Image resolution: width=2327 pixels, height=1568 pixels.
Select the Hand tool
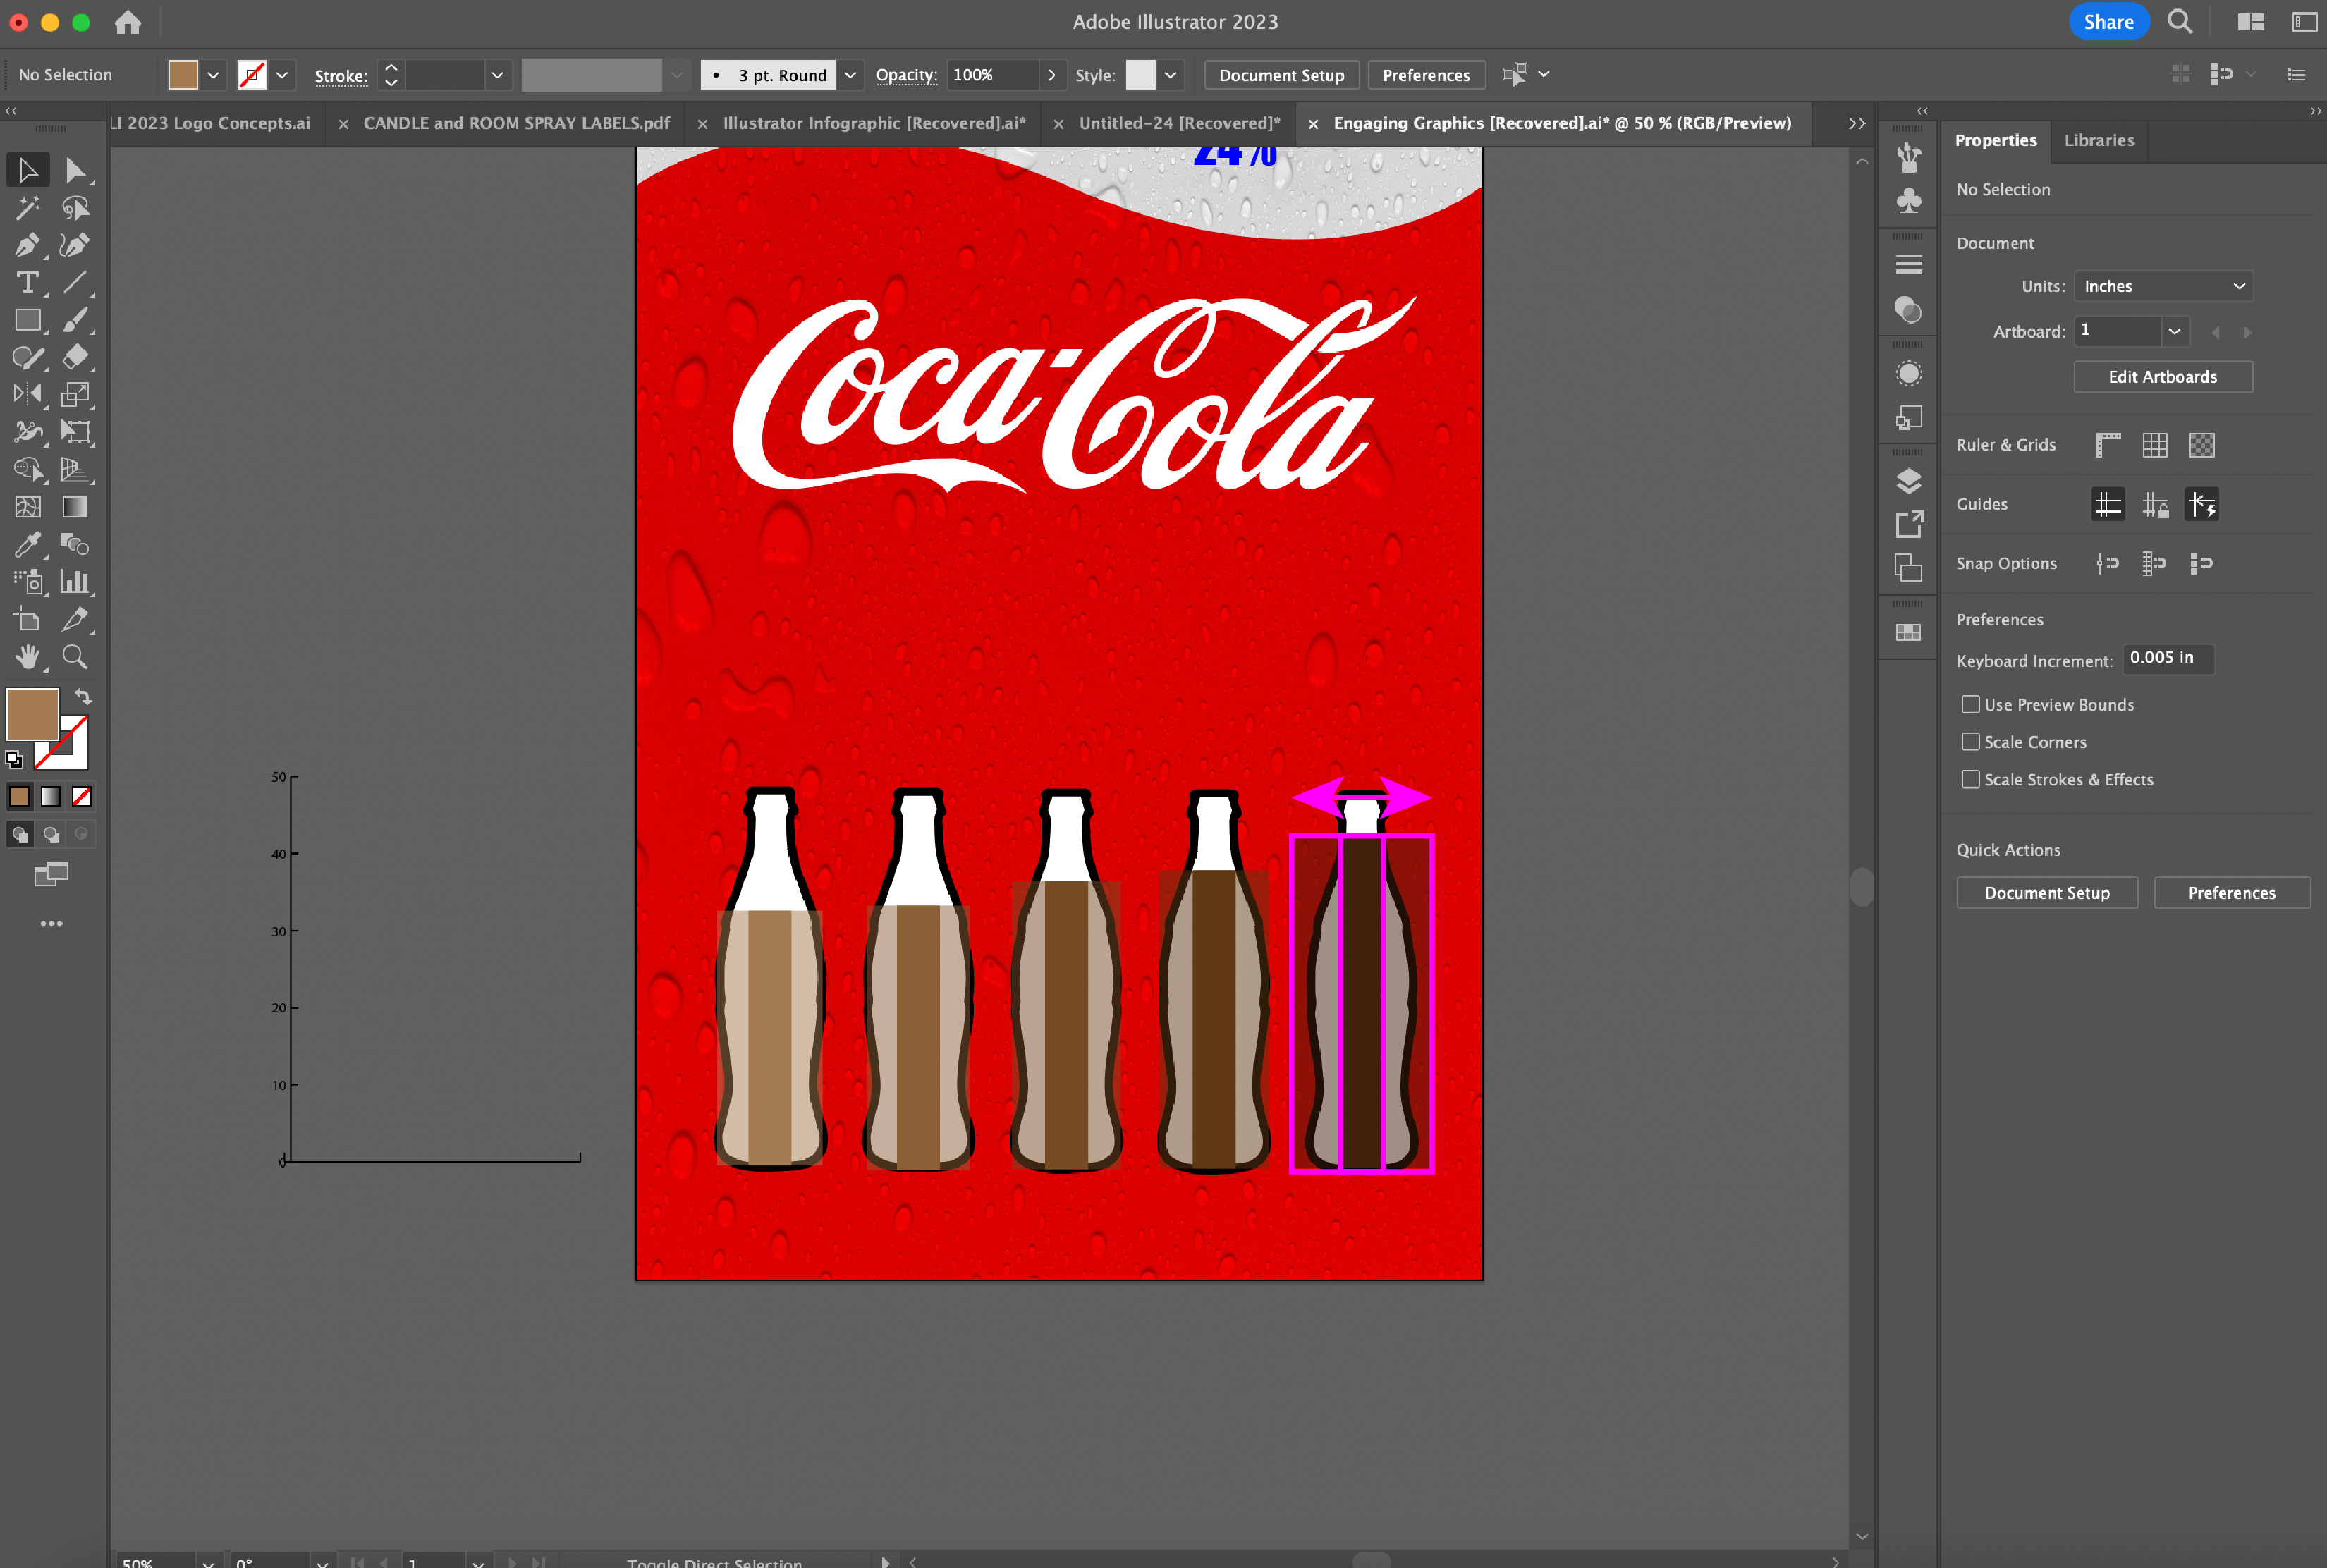(x=27, y=657)
